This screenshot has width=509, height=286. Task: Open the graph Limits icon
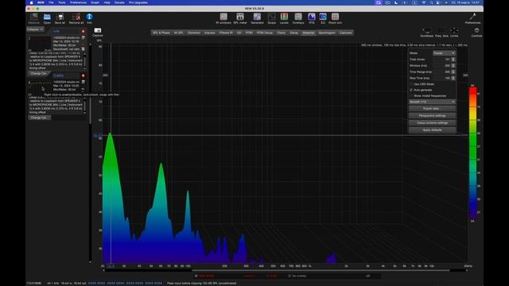tap(454, 32)
